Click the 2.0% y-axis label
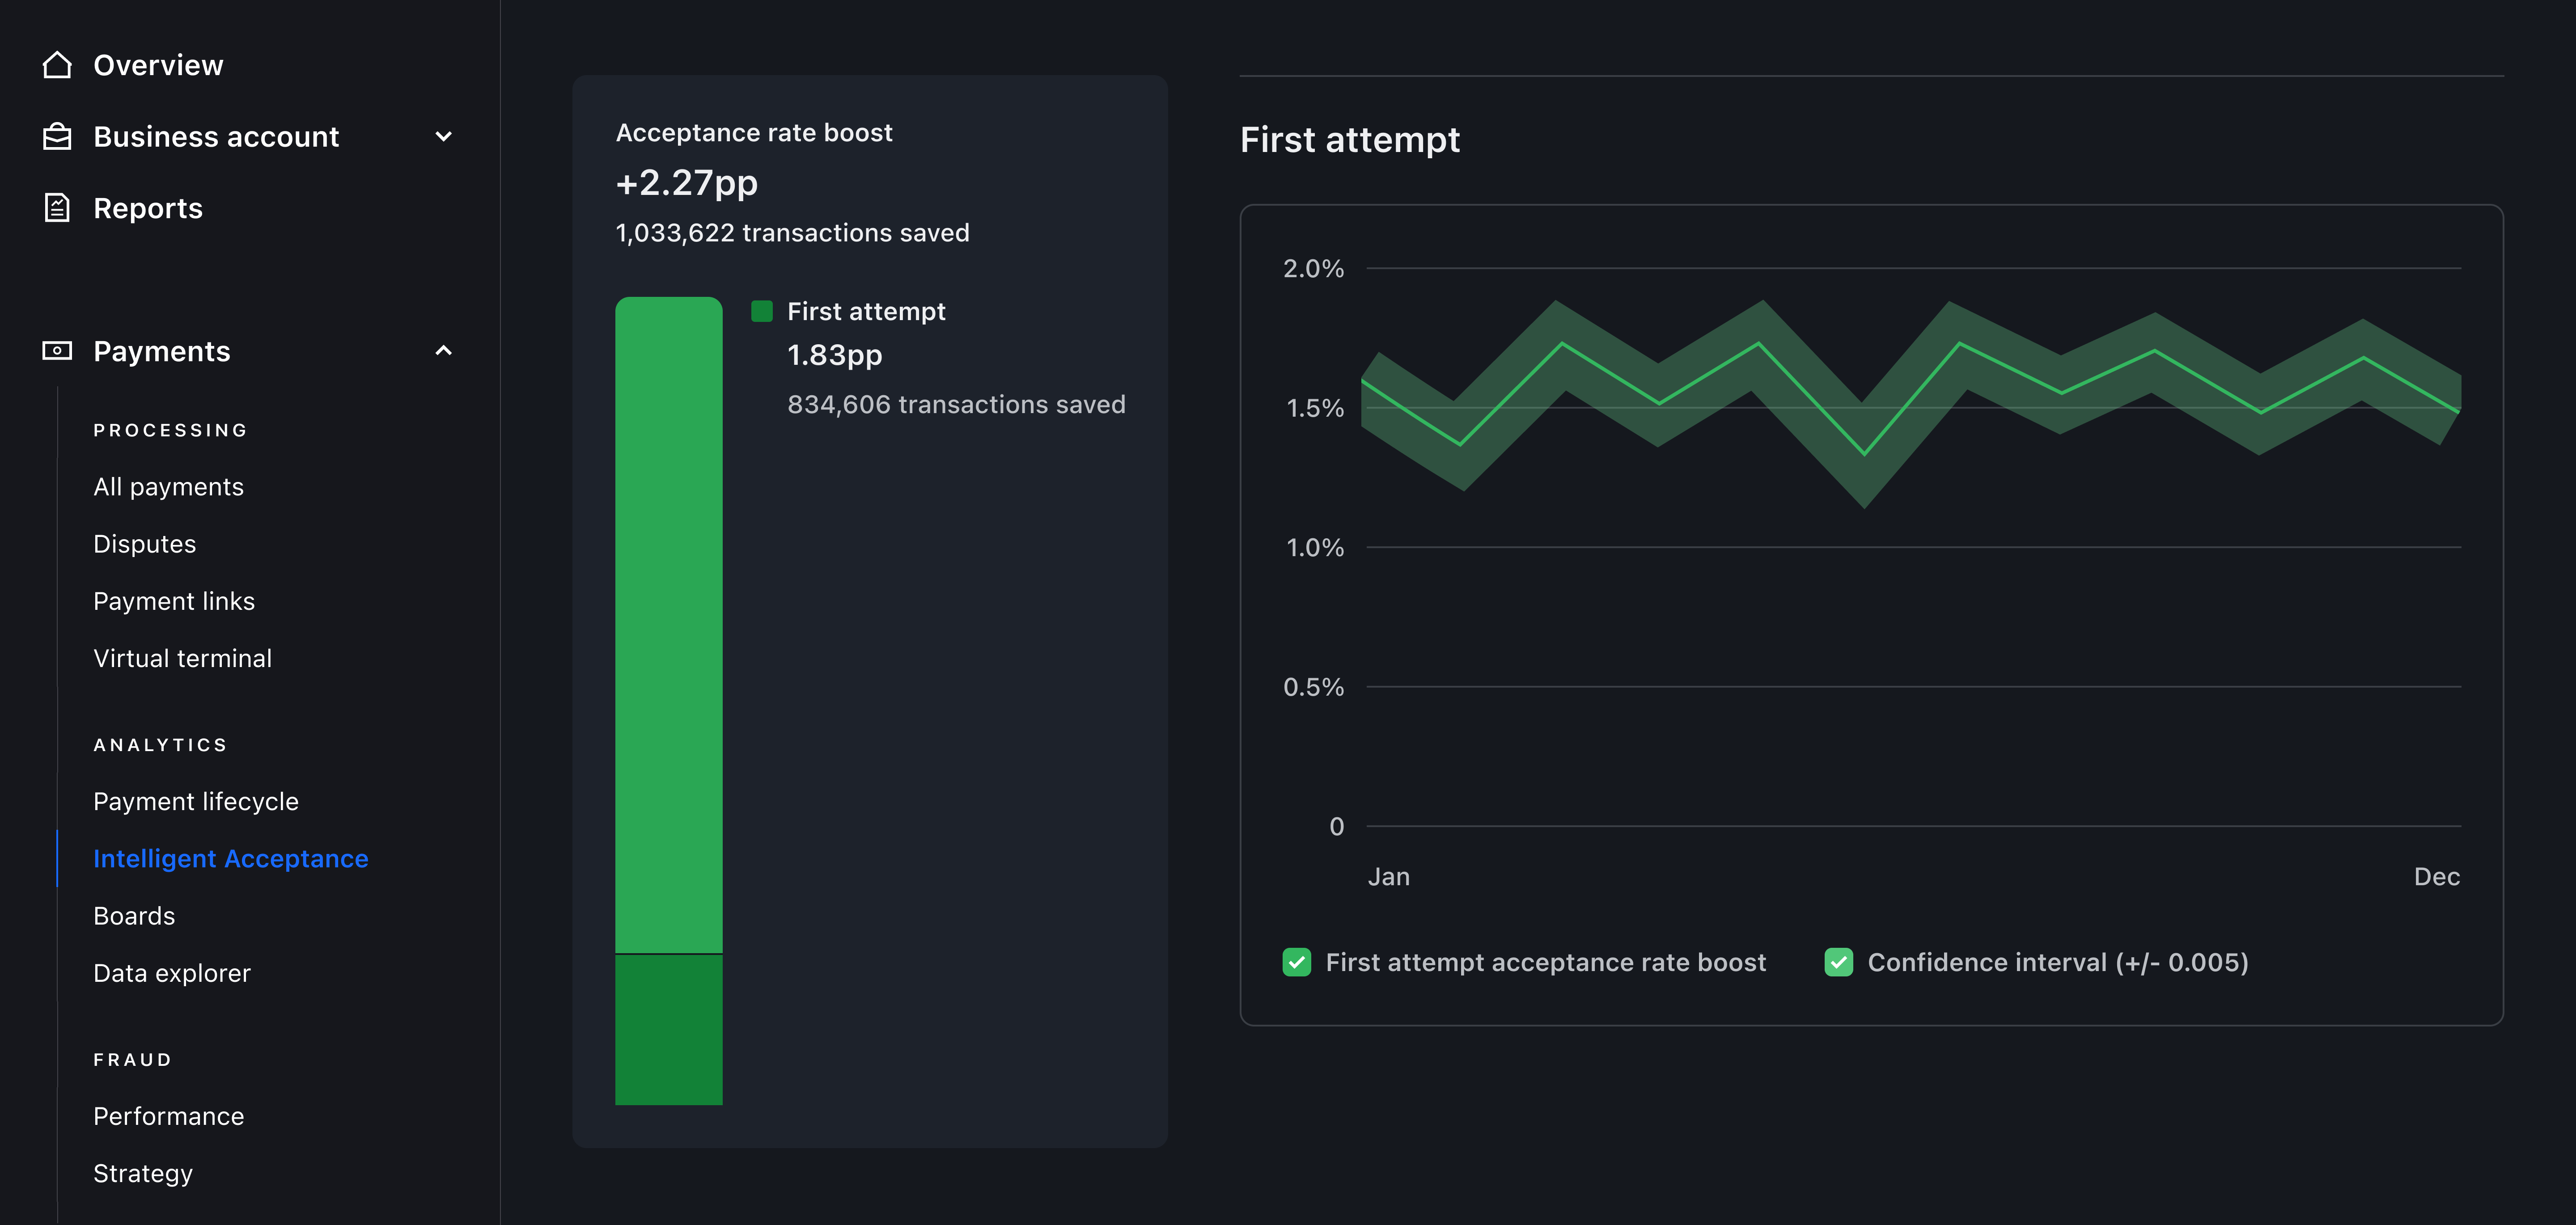Screen dimensions: 2576x1225 click(1314, 269)
